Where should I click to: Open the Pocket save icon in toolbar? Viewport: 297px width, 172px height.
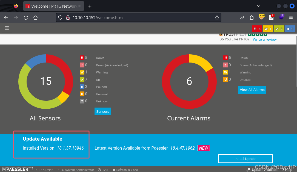(241, 17)
